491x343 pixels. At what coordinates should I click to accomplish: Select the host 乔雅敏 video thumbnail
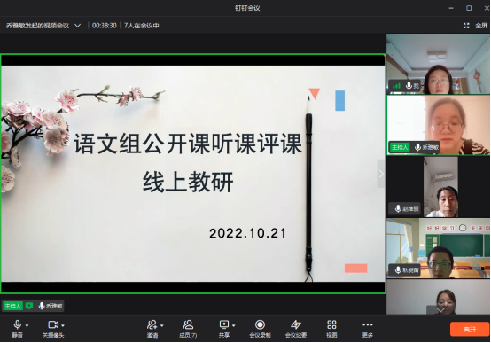439,125
